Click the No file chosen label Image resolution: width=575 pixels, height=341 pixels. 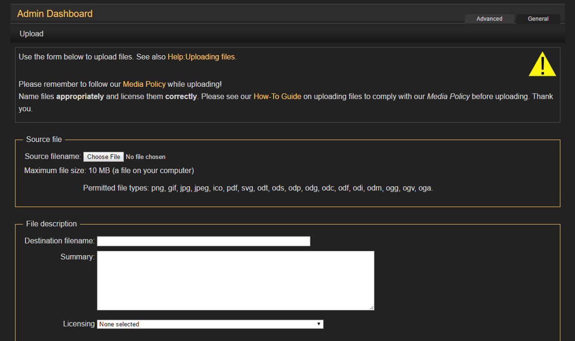pyautogui.click(x=145, y=157)
